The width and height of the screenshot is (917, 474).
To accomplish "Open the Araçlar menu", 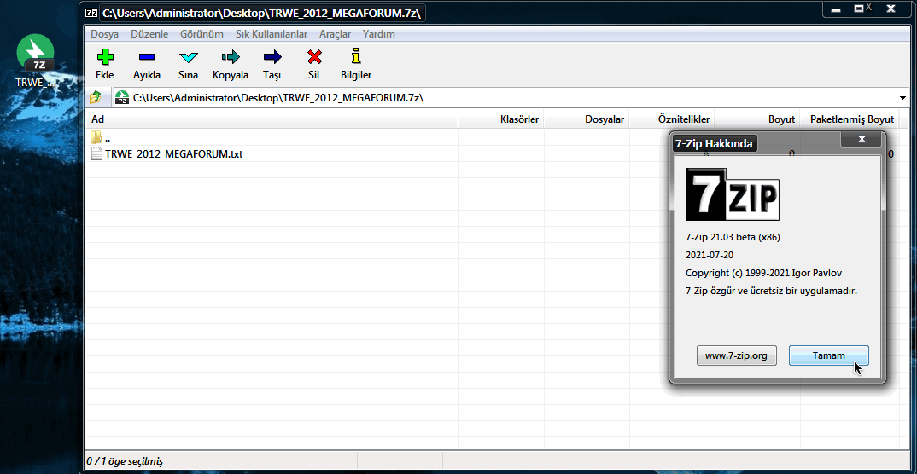I will (x=335, y=34).
